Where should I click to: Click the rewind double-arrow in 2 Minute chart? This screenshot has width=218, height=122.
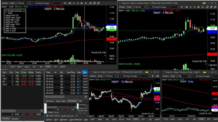pyautogui.click(x=70, y=3)
